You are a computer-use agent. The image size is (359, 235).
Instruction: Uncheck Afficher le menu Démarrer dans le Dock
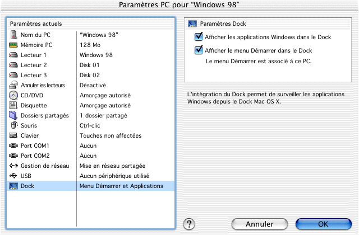click(199, 50)
